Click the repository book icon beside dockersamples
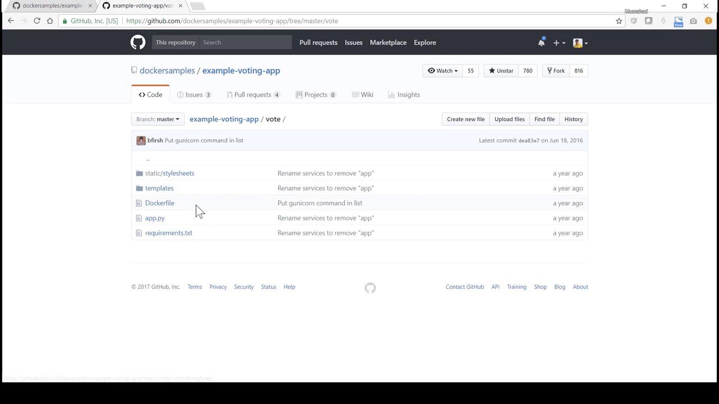This screenshot has width=719, height=404. [134, 71]
